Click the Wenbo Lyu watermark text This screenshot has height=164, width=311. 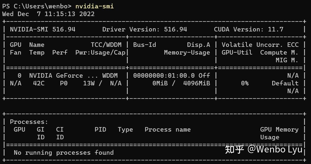[274, 149]
